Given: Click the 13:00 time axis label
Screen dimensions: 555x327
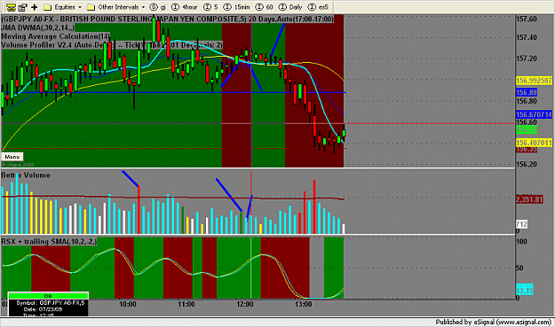Looking at the screenshot, I should 304,304.
